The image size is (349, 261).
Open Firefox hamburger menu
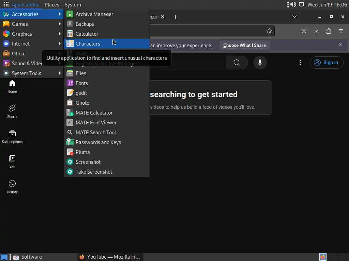[x=341, y=31]
